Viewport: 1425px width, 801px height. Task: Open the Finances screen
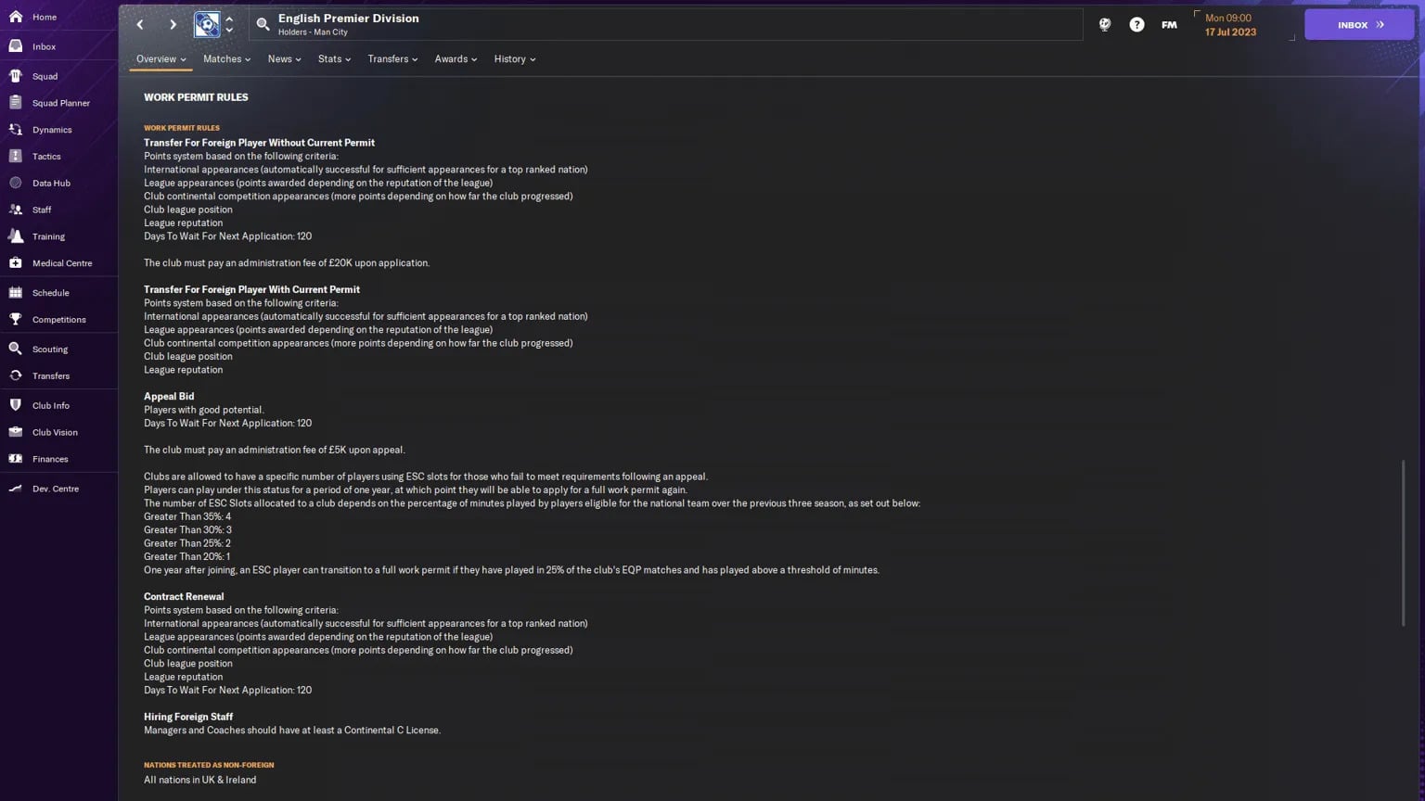[x=49, y=459]
